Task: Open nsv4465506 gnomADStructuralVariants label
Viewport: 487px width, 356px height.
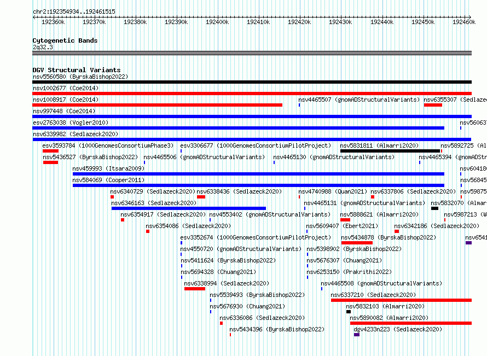Action: pos(204,157)
